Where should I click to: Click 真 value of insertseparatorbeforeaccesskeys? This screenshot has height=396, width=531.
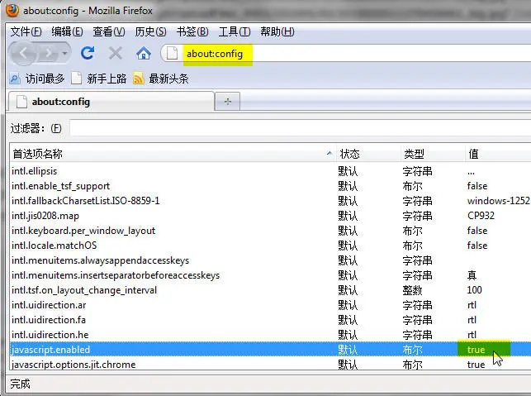(x=472, y=275)
